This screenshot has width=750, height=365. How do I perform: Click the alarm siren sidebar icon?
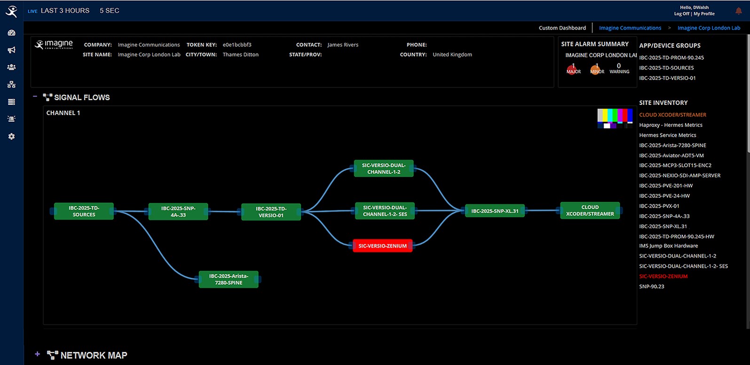tap(11, 119)
